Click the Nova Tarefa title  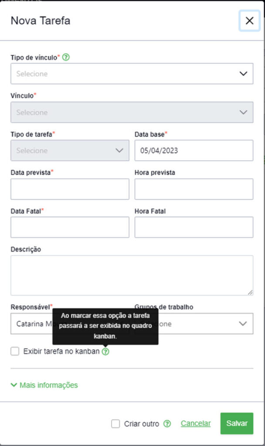(40, 20)
